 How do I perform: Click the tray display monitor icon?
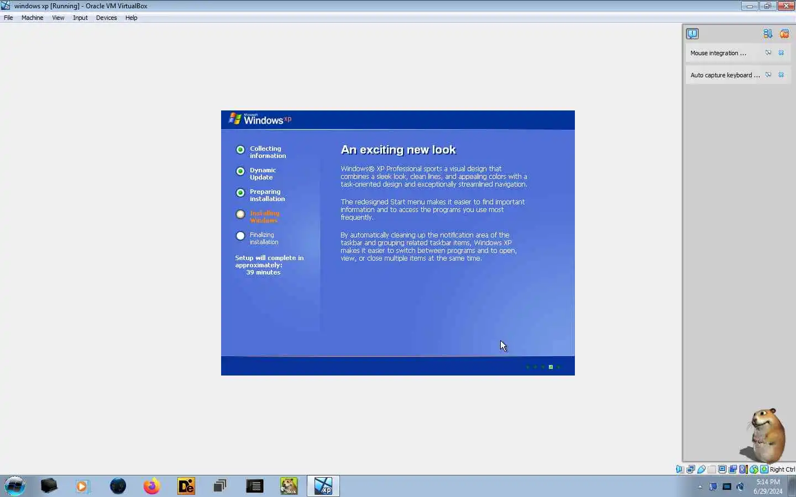[727, 487]
